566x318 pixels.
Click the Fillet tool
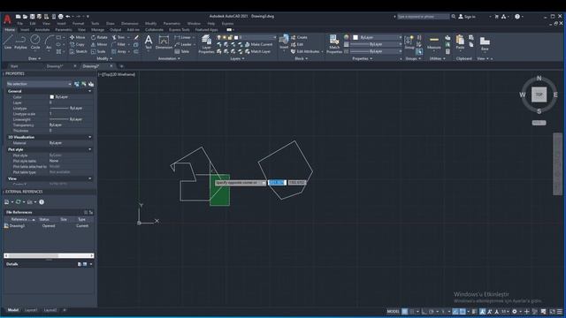click(119, 44)
